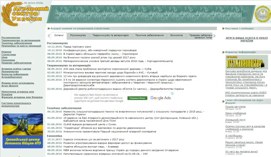Image resolution: width=271 pixels, height=157 pixels.
Task: Click the right arrow of the news tabs
Action: point(214,36)
